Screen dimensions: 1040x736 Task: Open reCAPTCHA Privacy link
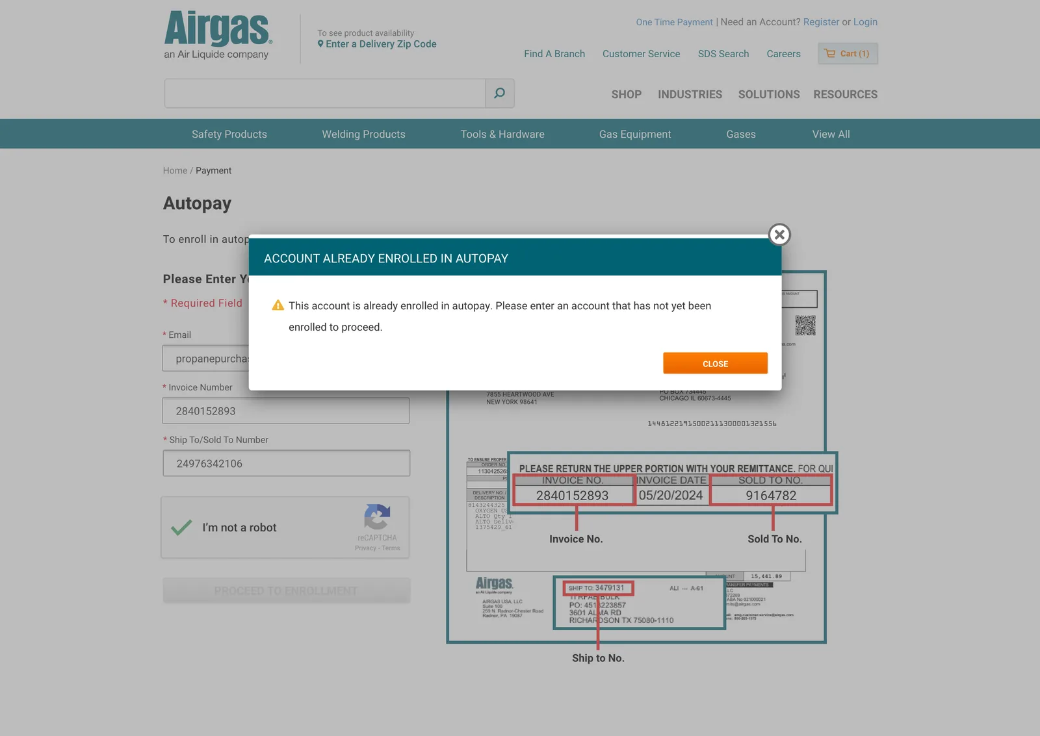(365, 548)
